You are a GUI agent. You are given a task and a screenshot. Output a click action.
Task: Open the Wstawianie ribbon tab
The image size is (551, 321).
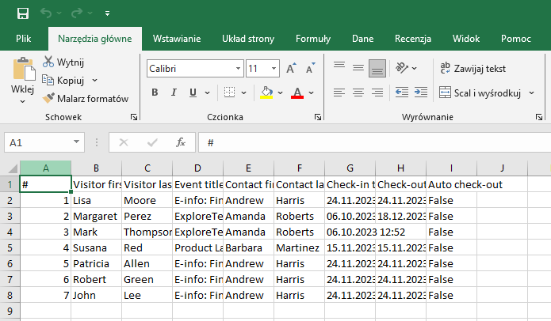[x=177, y=39]
